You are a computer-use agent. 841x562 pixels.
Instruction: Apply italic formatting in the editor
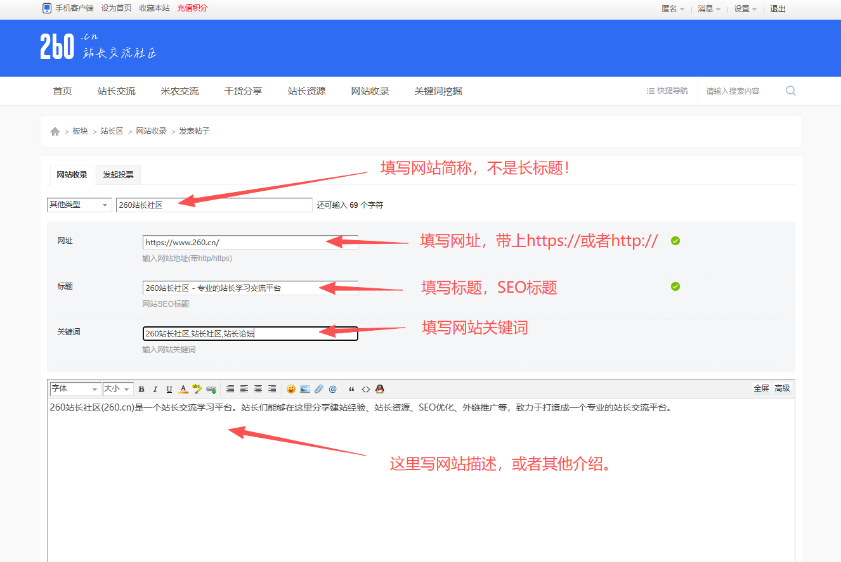(155, 389)
